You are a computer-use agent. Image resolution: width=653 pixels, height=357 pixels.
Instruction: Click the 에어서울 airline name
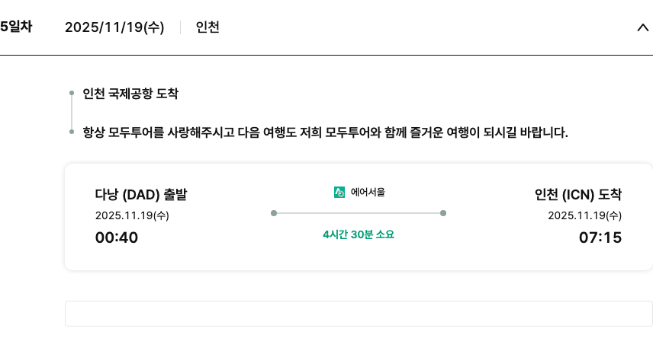[368, 193]
